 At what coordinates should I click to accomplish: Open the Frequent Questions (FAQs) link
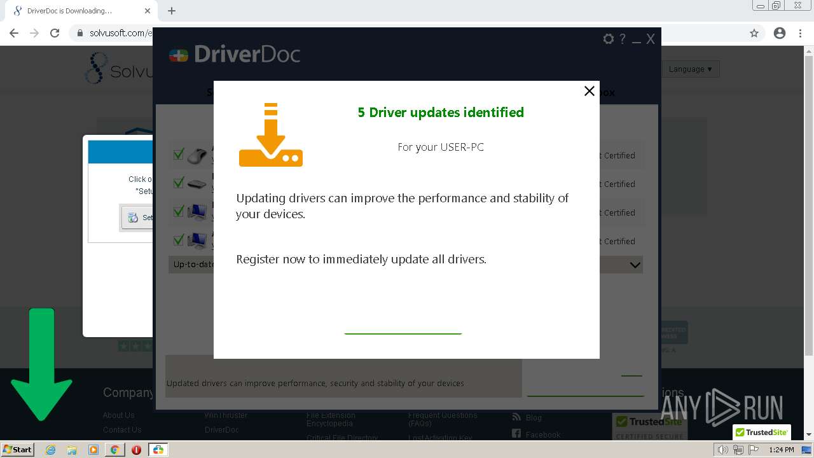point(443,419)
